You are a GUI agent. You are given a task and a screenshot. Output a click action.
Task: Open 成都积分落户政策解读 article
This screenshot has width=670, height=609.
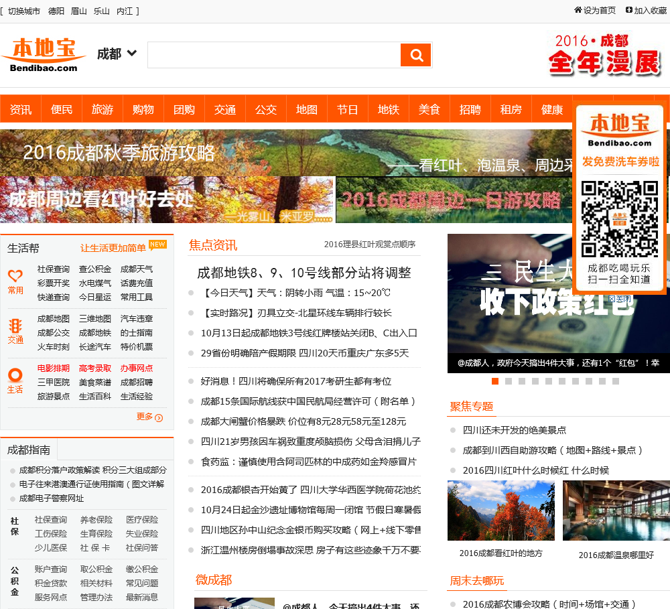pyautogui.click(x=92, y=470)
